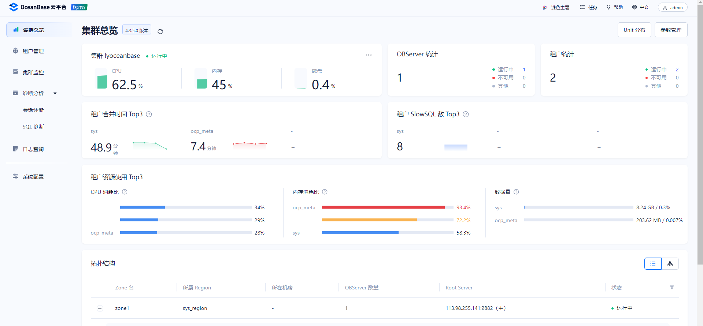Click help icon next to 数据量
Viewport: 703px width, 326px height.
point(516,192)
